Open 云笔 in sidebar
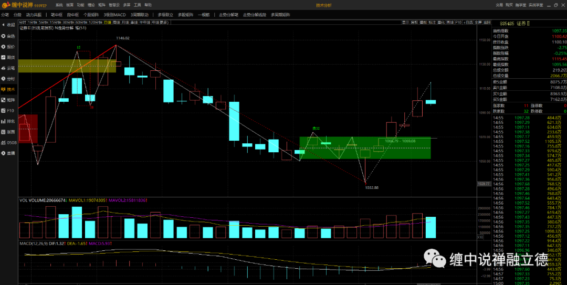 pyautogui.click(x=8, y=68)
